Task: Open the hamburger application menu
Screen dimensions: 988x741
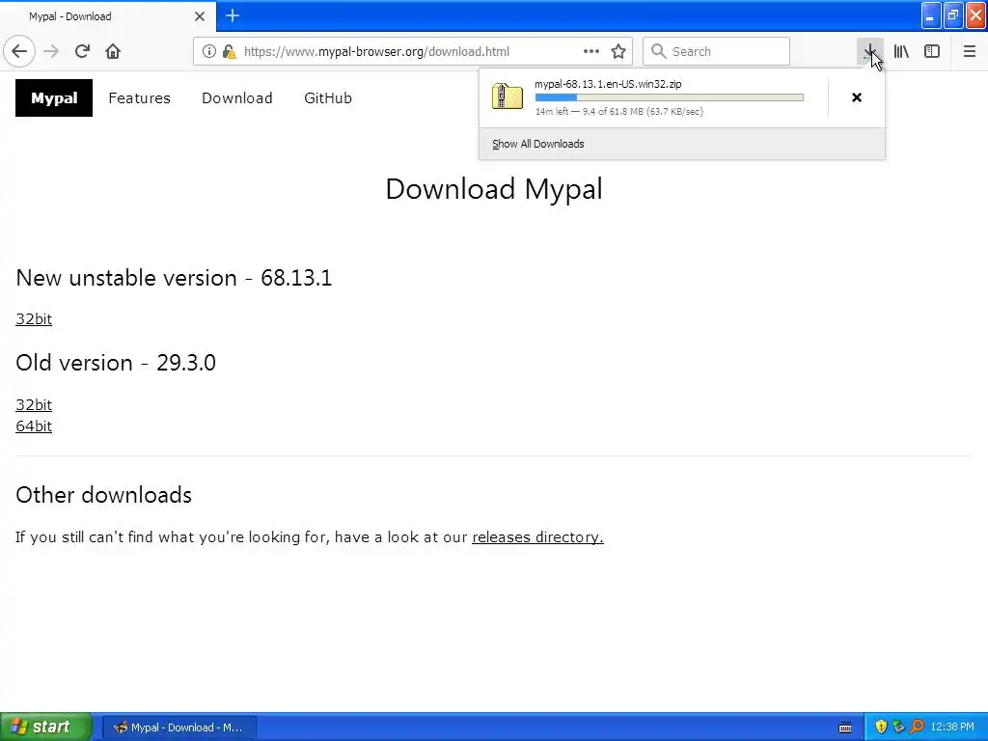Action: coord(970,51)
